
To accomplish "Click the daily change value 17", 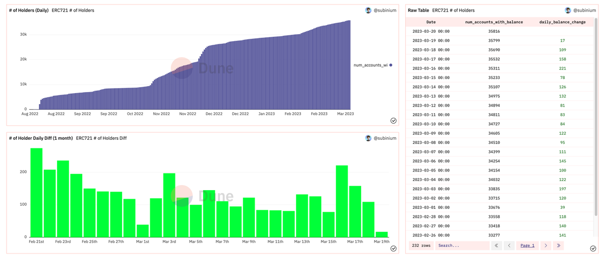I will [x=563, y=40].
